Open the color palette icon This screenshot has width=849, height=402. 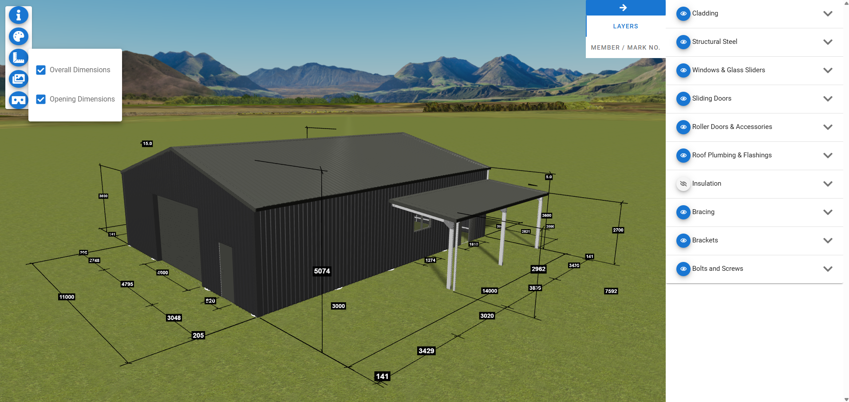click(19, 36)
